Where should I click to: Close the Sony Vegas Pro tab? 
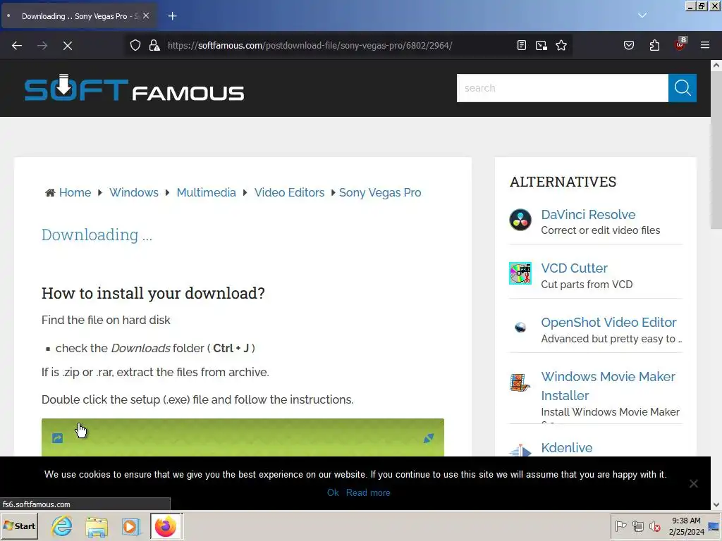click(x=146, y=15)
